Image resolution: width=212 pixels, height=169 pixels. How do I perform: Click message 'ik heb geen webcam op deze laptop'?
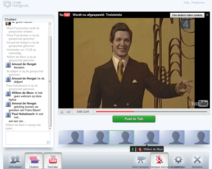point(26,96)
